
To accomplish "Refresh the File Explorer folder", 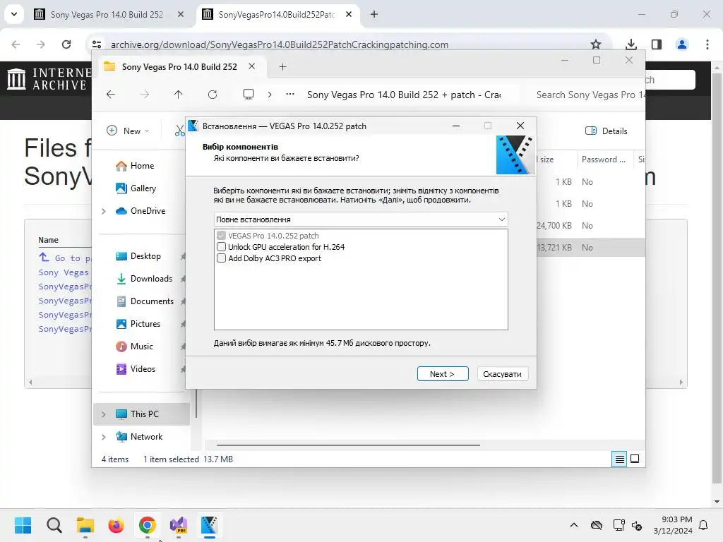I will click(x=212, y=95).
